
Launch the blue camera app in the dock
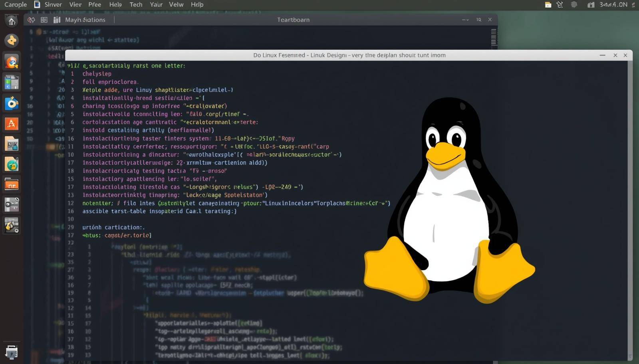click(12, 103)
